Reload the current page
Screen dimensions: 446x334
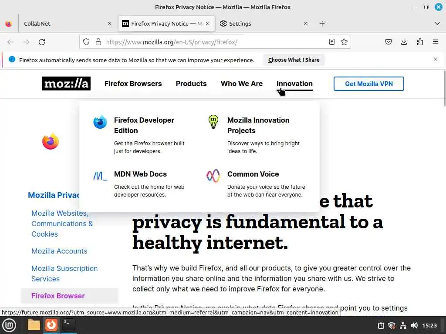(42, 42)
